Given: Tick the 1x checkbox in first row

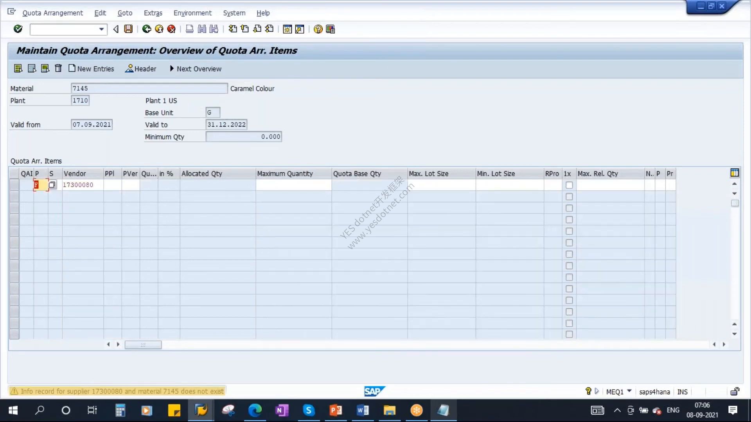Looking at the screenshot, I should (569, 185).
